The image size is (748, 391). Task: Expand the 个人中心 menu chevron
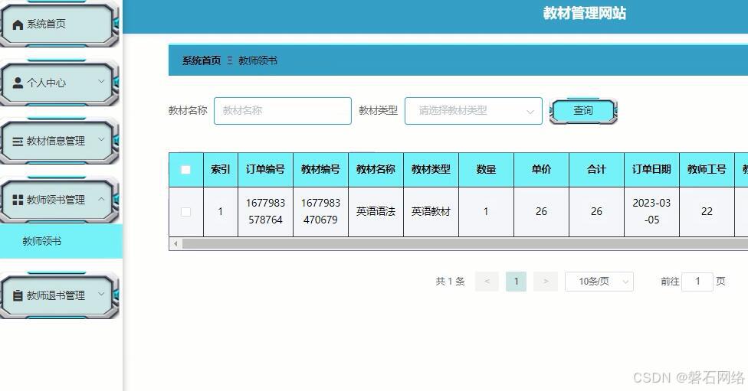tap(101, 81)
